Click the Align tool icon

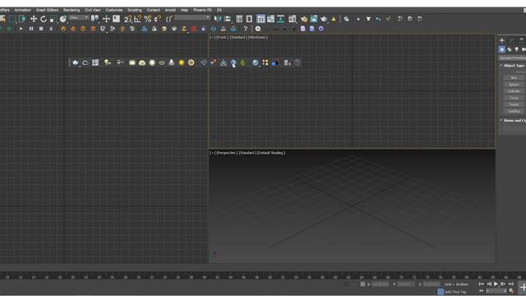click(x=228, y=19)
